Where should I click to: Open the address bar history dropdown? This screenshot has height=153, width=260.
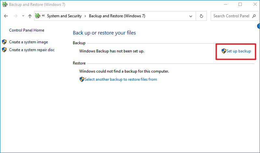[191, 16]
